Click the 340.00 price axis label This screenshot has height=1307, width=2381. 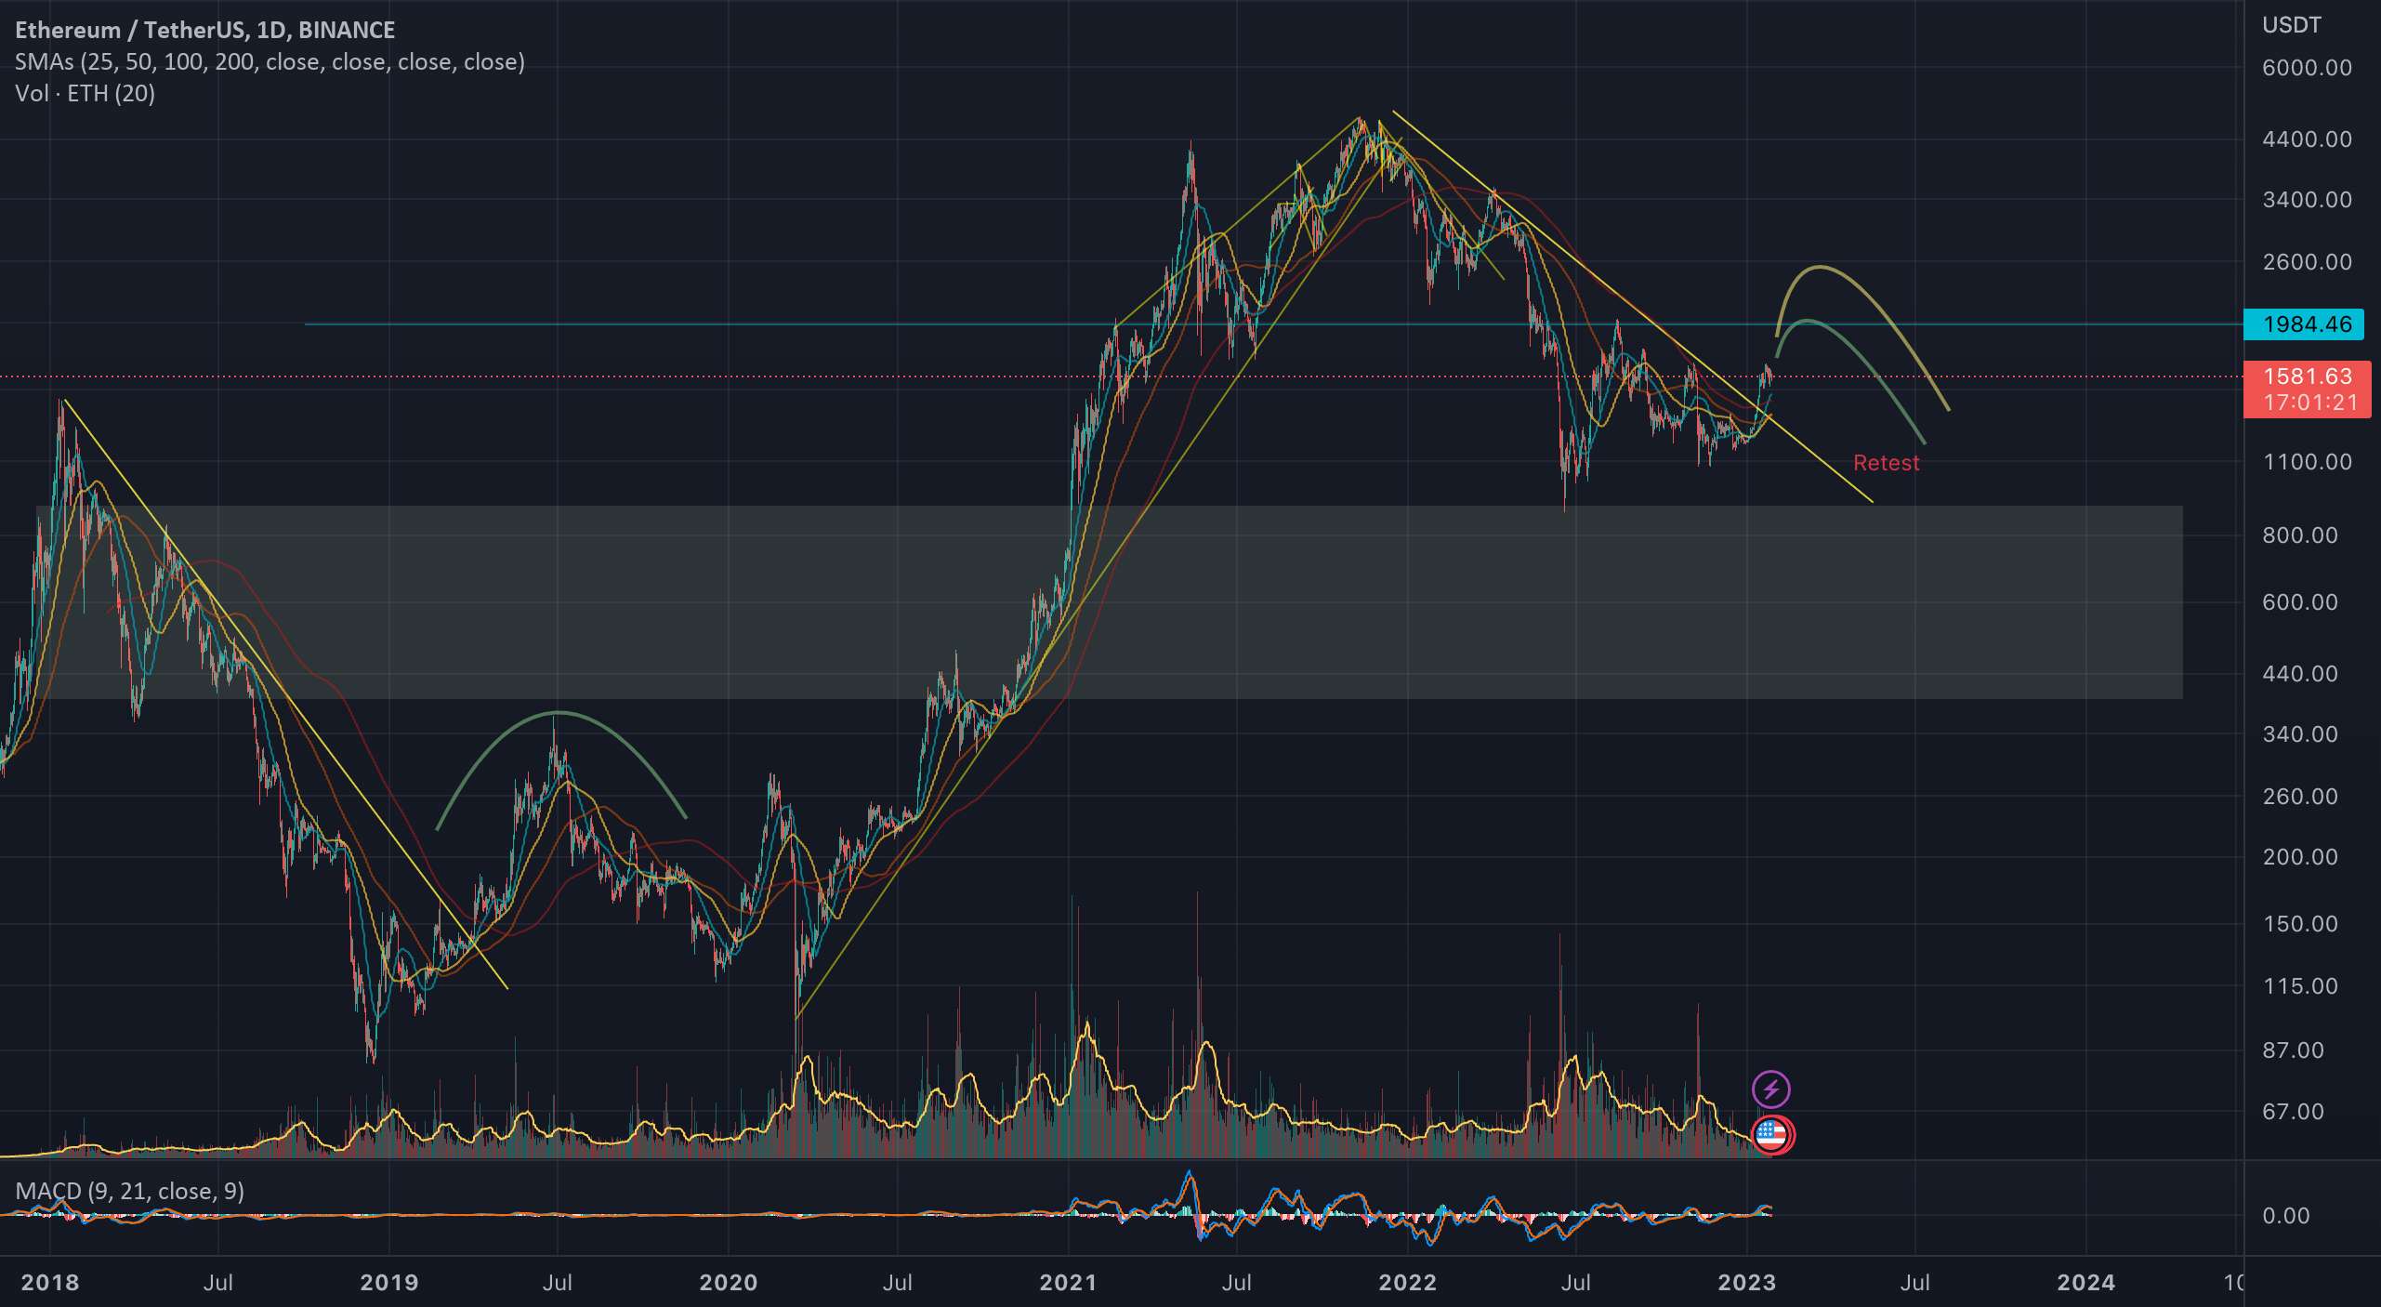[x=2299, y=734]
